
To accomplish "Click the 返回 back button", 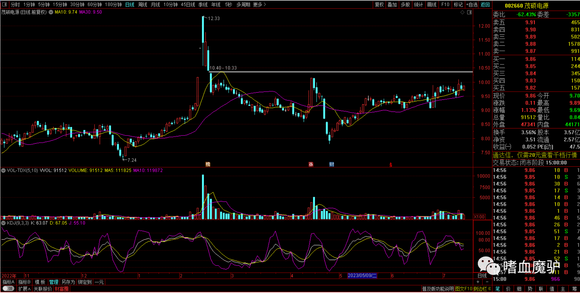I will [x=485, y=5].
